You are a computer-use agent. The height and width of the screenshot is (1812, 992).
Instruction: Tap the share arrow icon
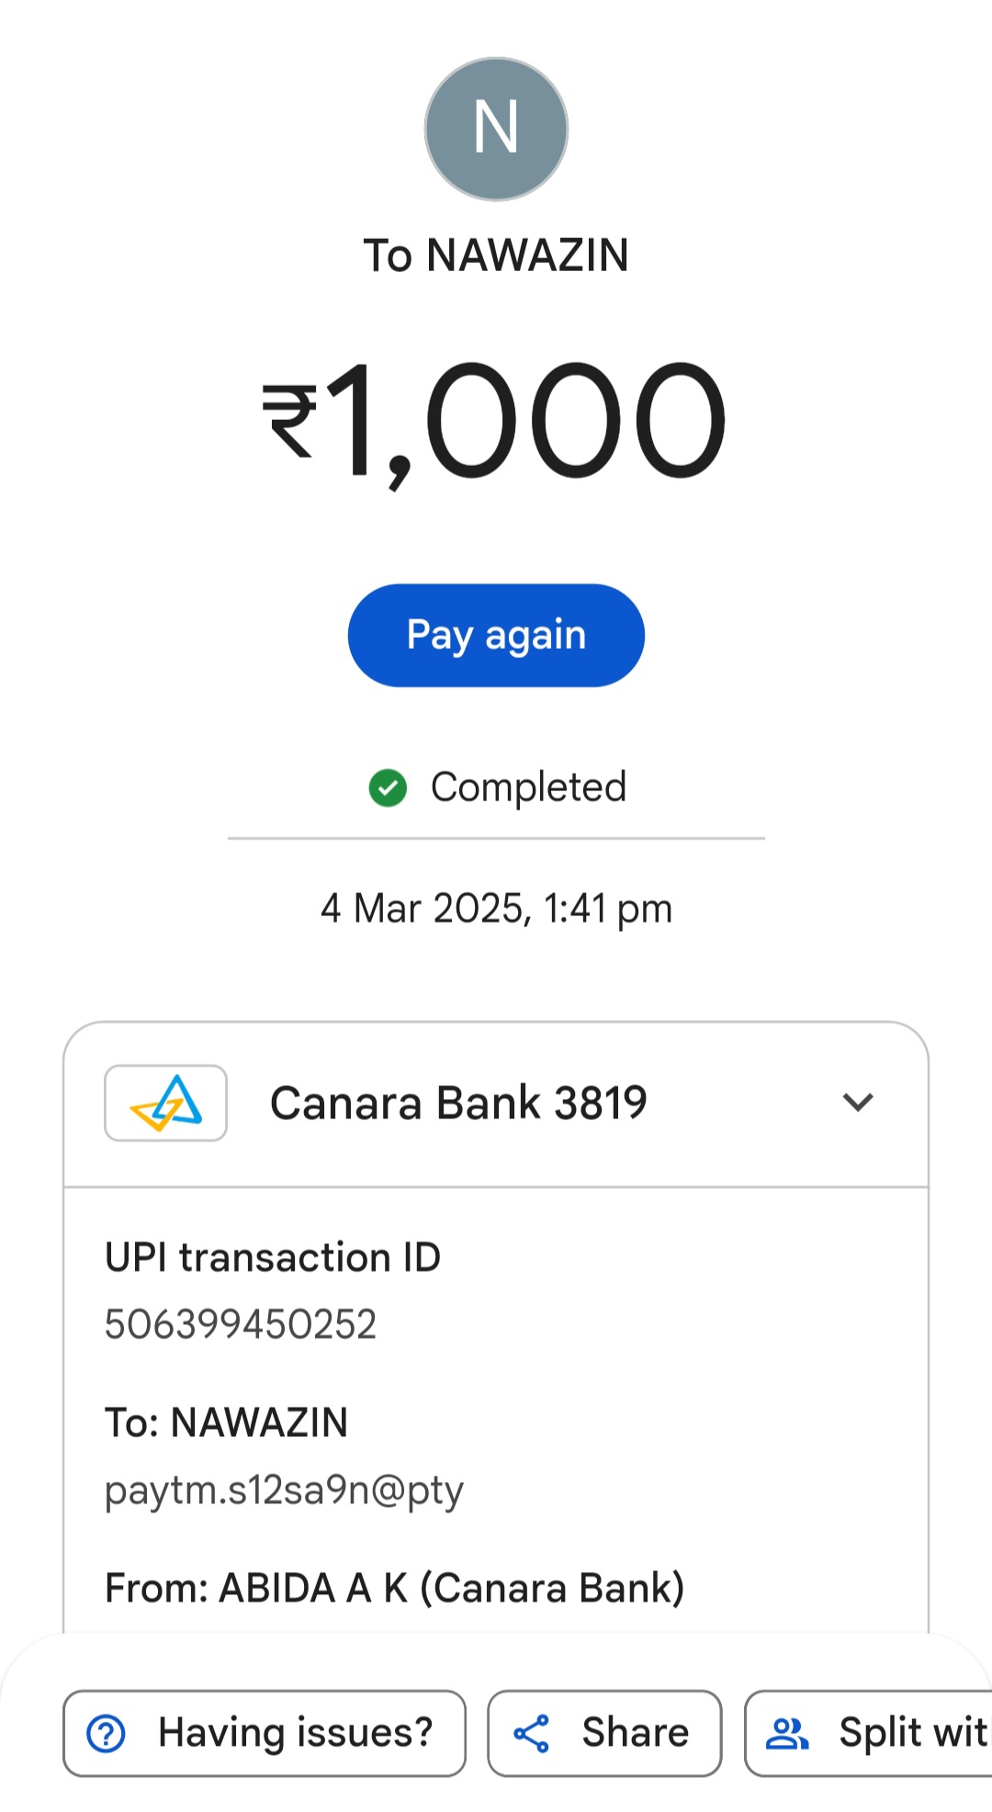point(532,1734)
